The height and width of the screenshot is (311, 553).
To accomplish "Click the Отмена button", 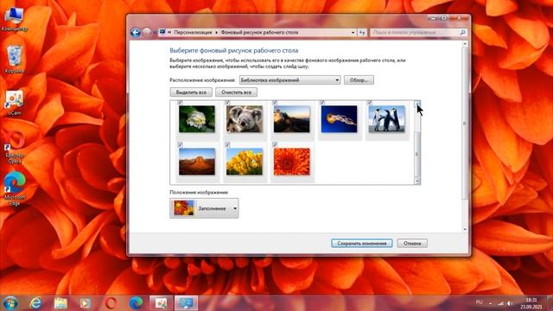I will coord(412,244).
